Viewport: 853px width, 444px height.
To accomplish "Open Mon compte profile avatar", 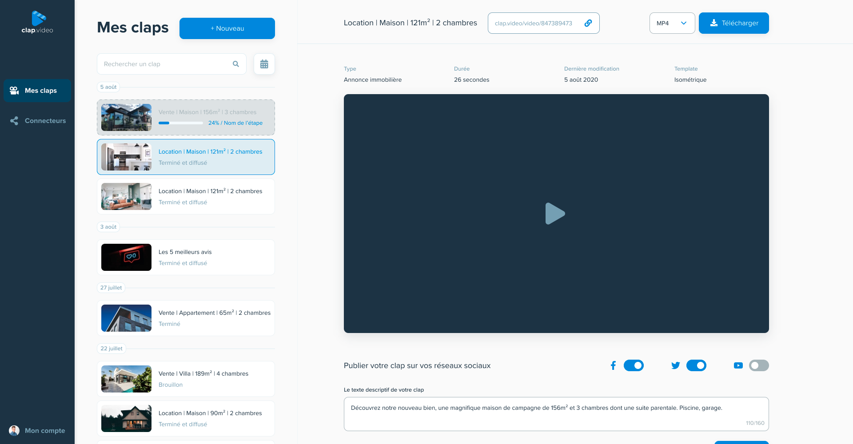I will point(14,430).
